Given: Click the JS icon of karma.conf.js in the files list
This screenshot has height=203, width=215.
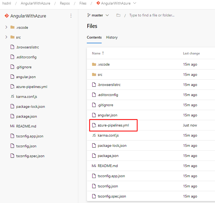Looking at the screenshot, I should [x=94, y=136].
